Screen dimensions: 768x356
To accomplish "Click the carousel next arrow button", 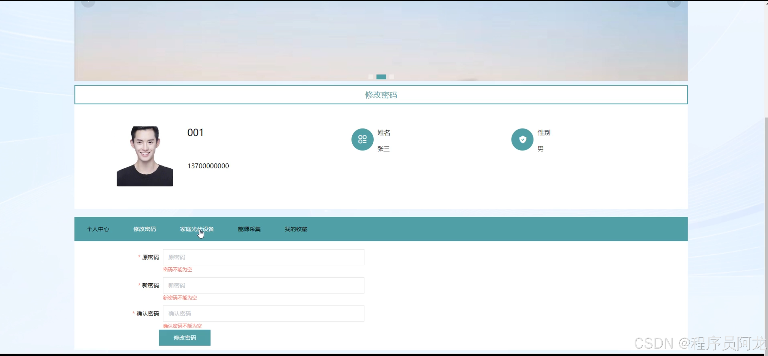I will tap(674, 3).
